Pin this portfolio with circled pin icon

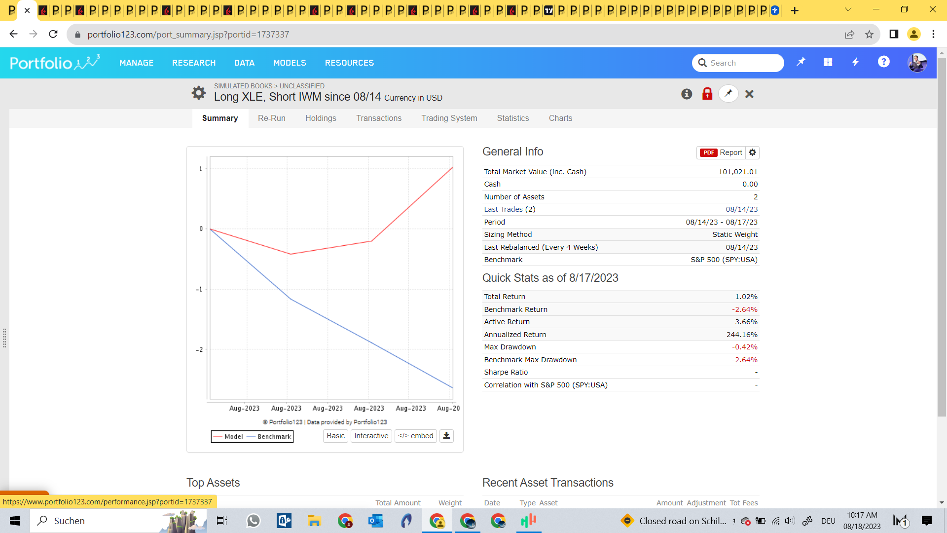coord(728,94)
